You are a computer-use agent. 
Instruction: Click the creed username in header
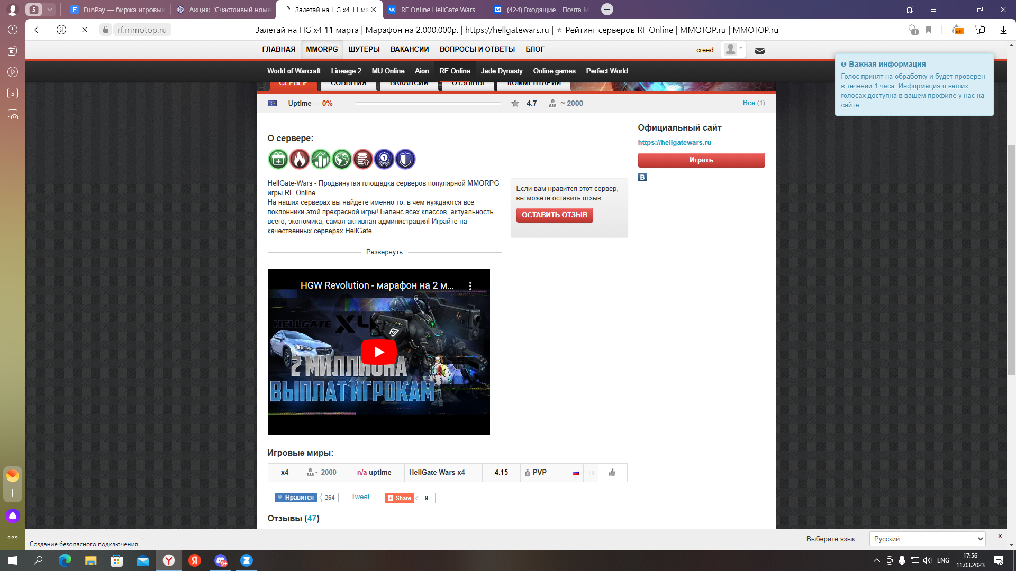coord(704,50)
